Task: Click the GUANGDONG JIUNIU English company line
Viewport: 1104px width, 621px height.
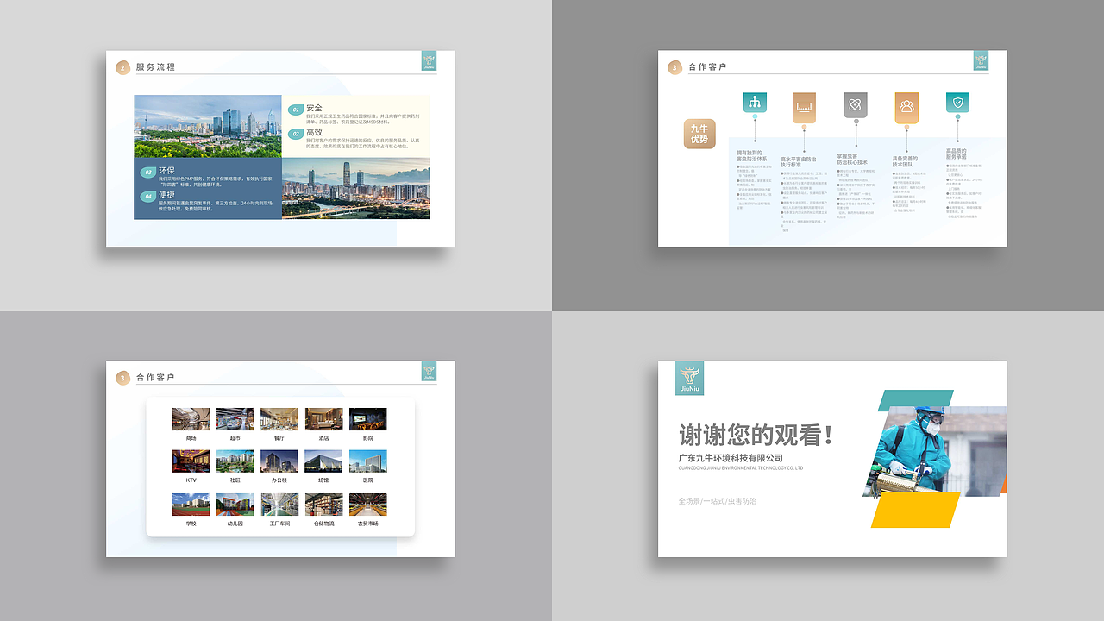Action: point(741,468)
